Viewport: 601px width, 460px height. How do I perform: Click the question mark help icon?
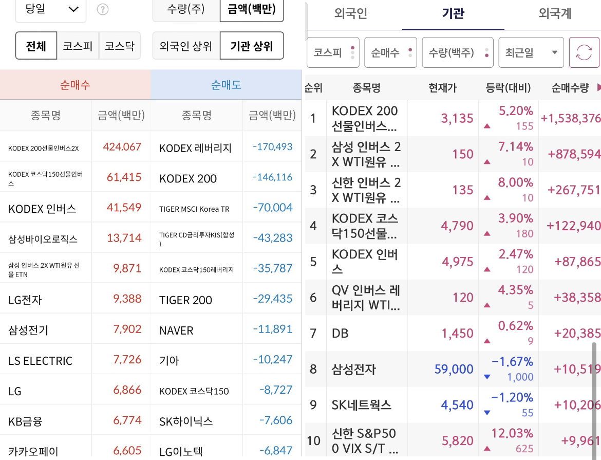pos(102,9)
